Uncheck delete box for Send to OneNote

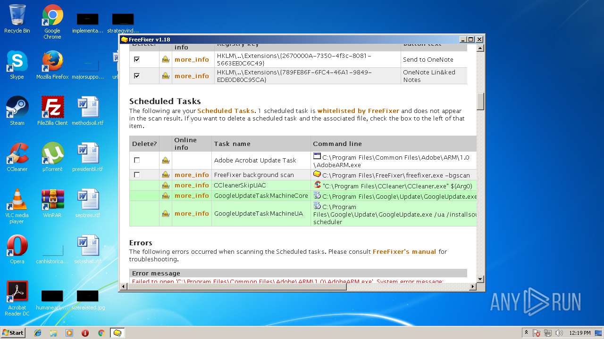click(137, 59)
